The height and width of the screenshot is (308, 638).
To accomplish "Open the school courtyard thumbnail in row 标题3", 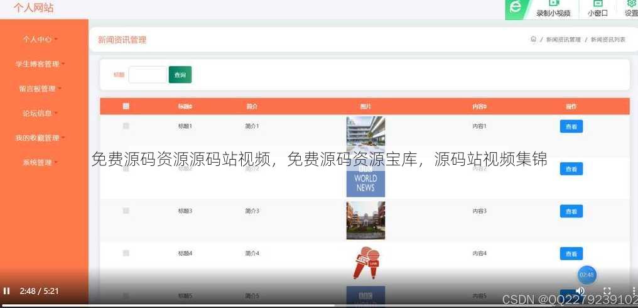I will pyautogui.click(x=365, y=220).
